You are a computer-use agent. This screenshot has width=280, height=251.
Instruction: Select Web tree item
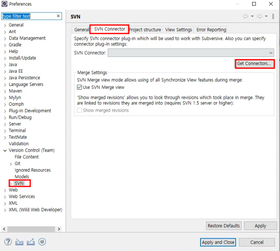pyautogui.click(x=13, y=190)
